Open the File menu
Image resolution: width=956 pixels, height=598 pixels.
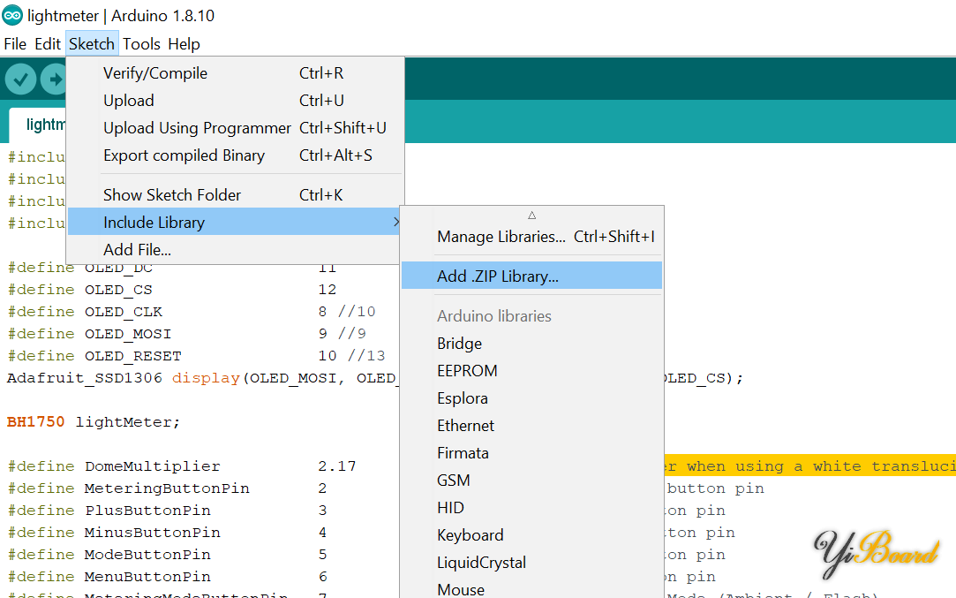(x=15, y=44)
